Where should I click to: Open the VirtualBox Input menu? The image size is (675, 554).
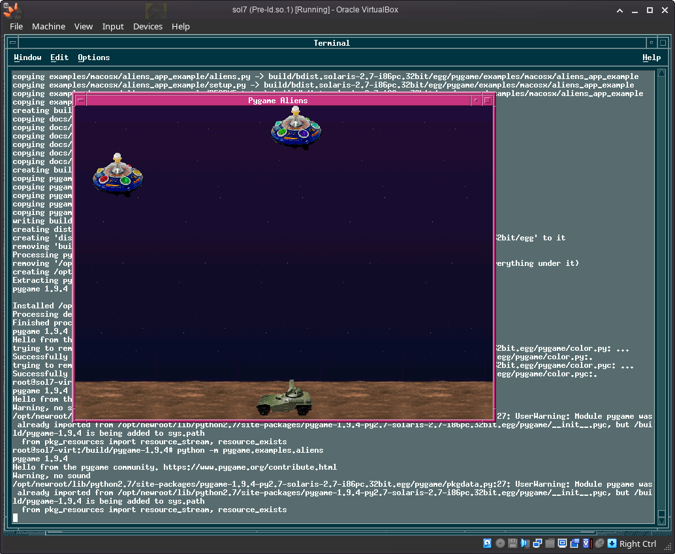click(x=113, y=26)
